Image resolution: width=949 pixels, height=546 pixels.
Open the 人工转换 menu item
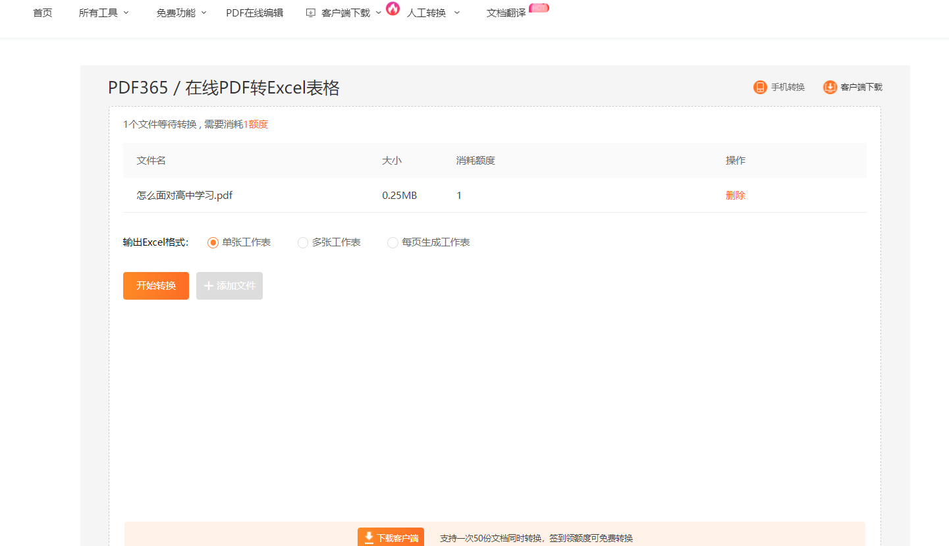pyautogui.click(x=426, y=13)
